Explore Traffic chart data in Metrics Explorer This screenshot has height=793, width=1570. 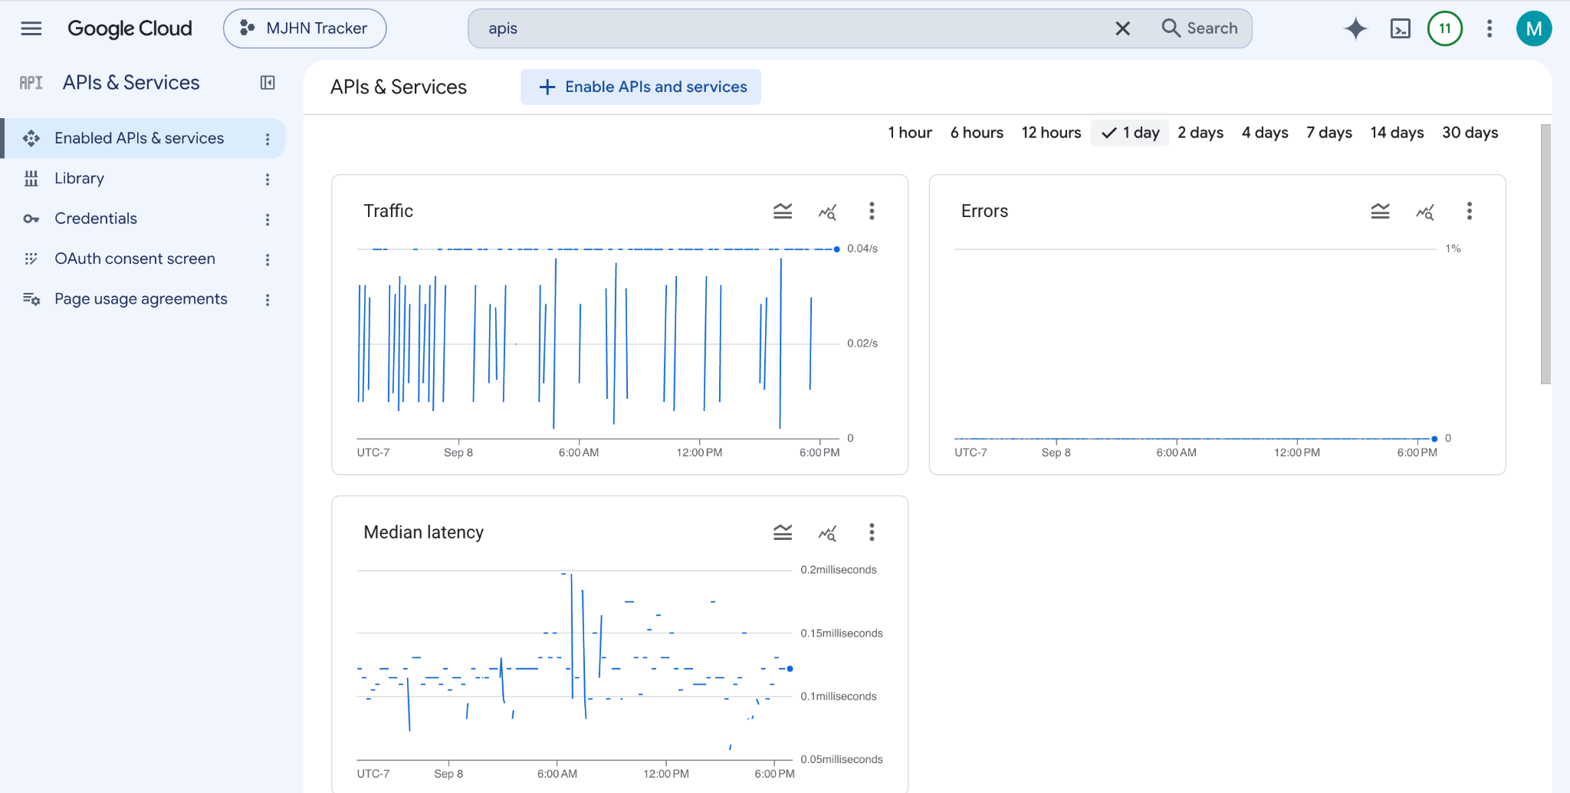[827, 212]
